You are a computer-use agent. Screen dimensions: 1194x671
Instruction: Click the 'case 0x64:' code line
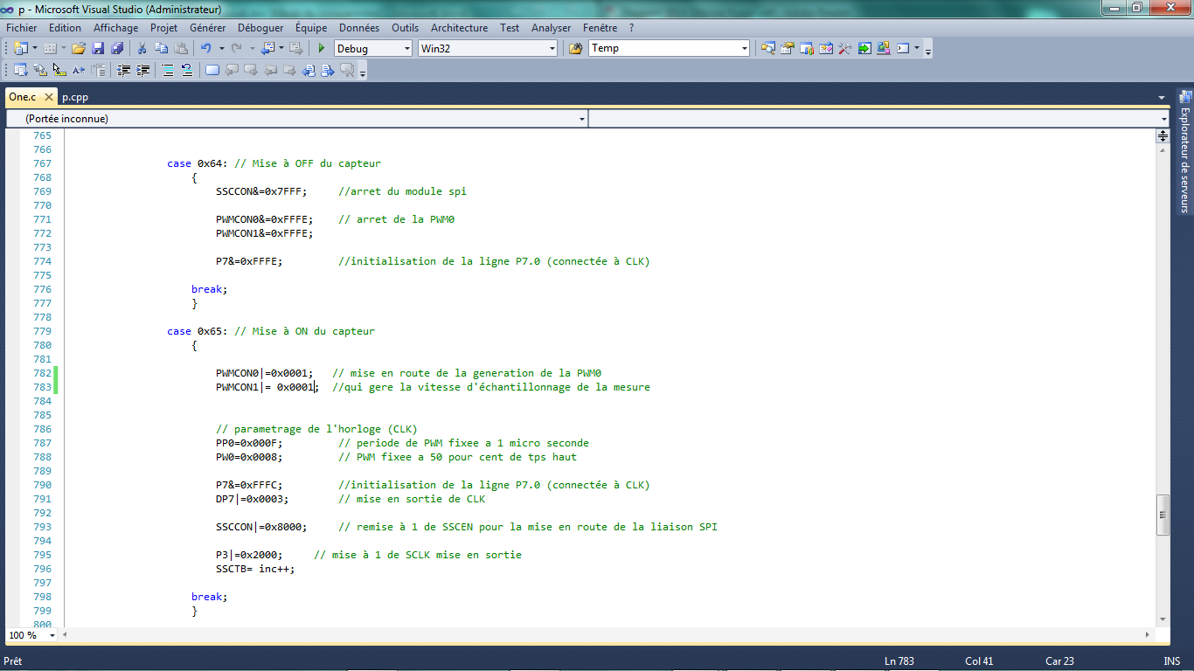click(x=274, y=163)
